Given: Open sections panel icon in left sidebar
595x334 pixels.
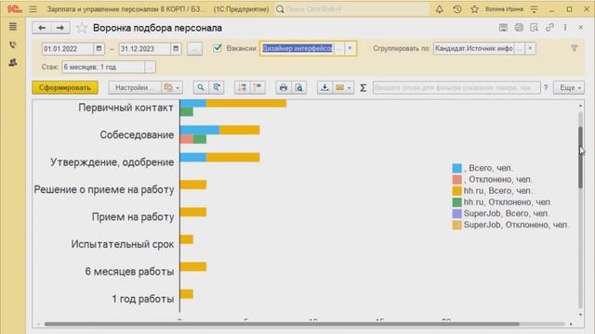Looking at the screenshot, I should (x=13, y=27).
